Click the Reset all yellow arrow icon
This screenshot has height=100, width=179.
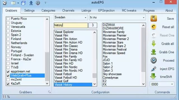click(154, 27)
